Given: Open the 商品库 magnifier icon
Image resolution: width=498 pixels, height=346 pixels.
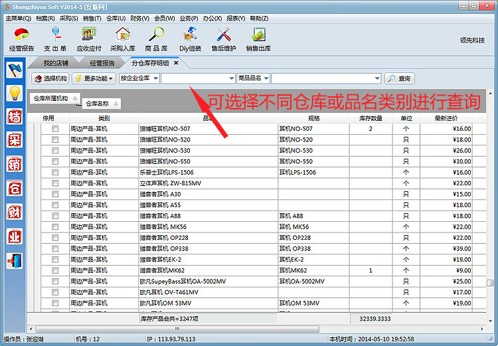Looking at the screenshot, I should click(x=156, y=39).
